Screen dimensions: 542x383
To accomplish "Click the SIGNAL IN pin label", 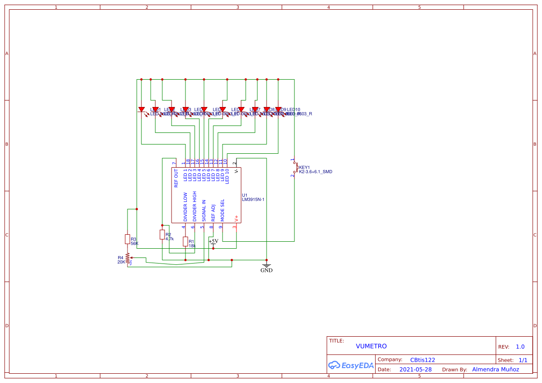I will coord(204,210).
